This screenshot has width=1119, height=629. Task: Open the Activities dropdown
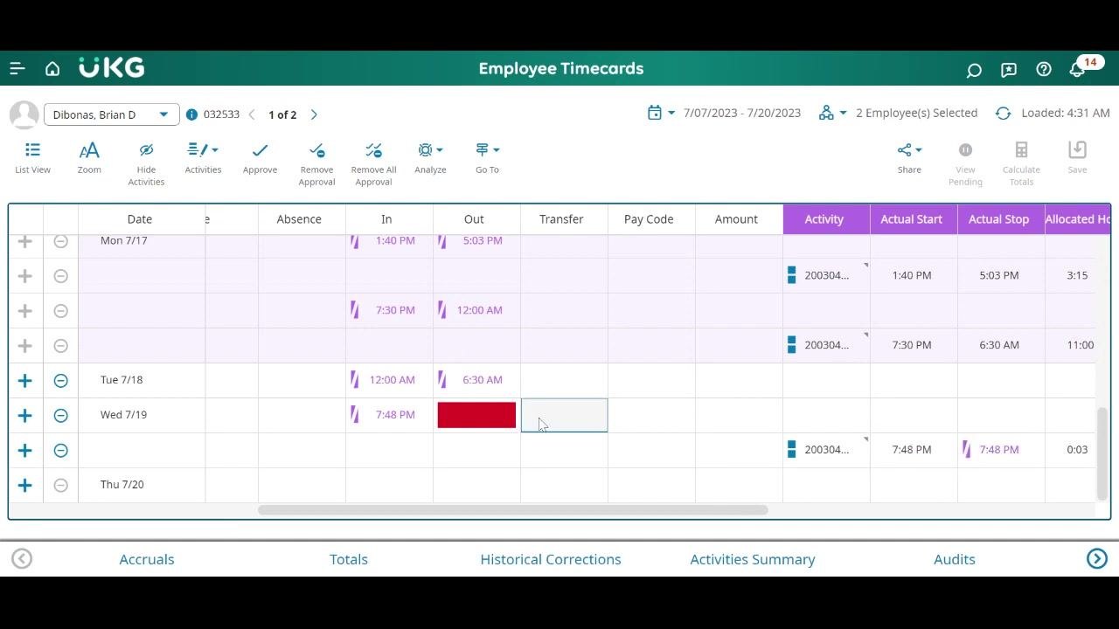(x=203, y=158)
